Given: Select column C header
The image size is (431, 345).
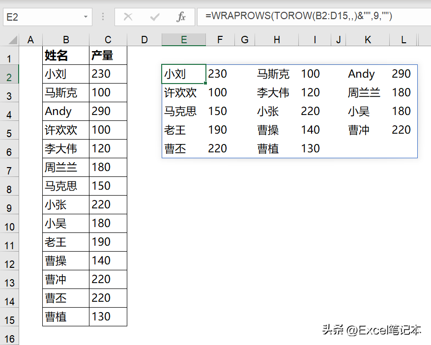Looking at the screenshot, I should click(x=108, y=40).
